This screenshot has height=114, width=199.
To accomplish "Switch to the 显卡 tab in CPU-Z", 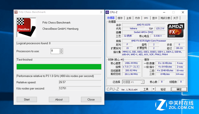I will point(155,18).
